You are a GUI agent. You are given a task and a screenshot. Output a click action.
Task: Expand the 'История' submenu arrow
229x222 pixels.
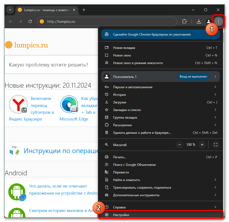click(x=215, y=94)
